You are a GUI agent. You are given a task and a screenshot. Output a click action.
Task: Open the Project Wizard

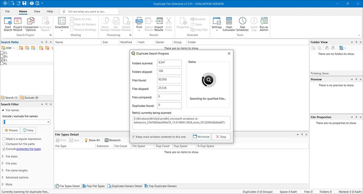point(18,21)
